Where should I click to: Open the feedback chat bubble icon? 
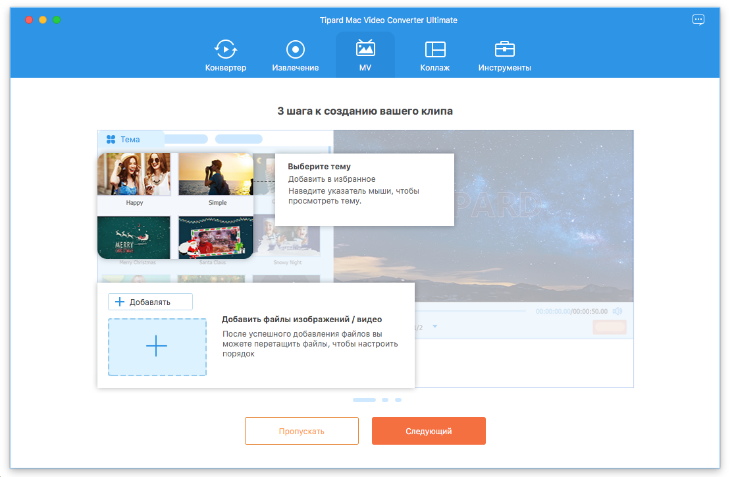[x=698, y=20]
